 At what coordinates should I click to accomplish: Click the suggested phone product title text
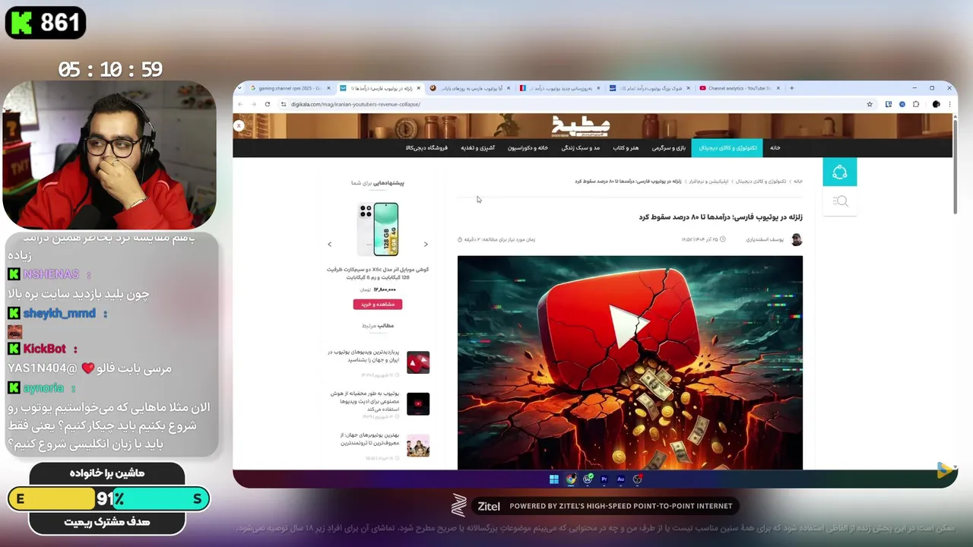378,273
